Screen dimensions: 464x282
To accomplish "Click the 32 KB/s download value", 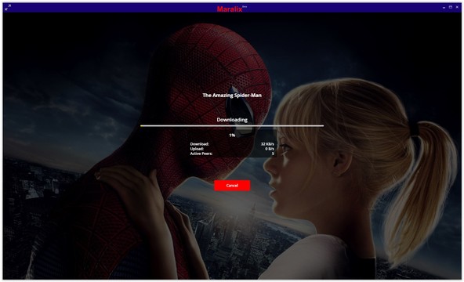I will (x=267, y=144).
